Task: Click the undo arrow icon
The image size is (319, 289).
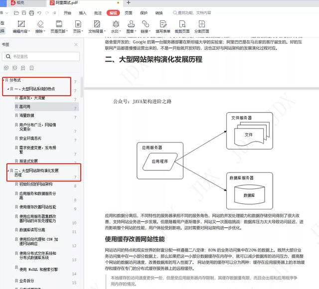Action: click(x=39, y=13)
